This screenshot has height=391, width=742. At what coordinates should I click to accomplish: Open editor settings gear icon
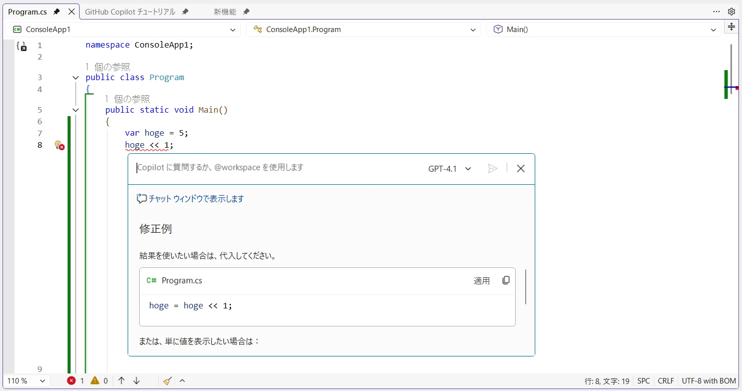(731, 12)
